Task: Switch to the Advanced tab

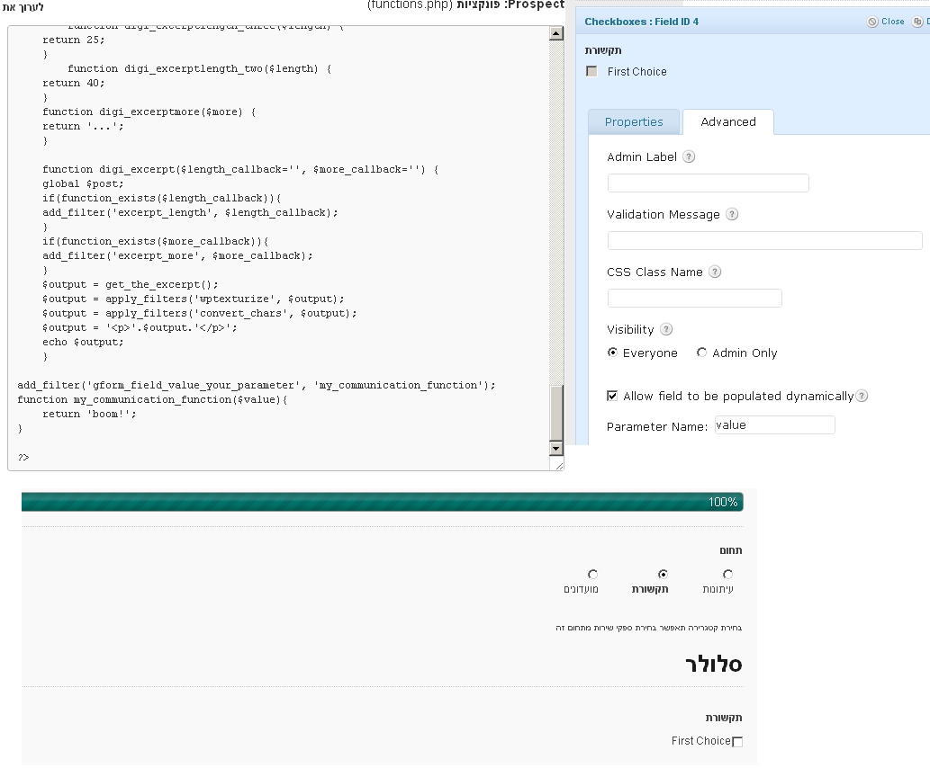Action: (x=727, y=122)
